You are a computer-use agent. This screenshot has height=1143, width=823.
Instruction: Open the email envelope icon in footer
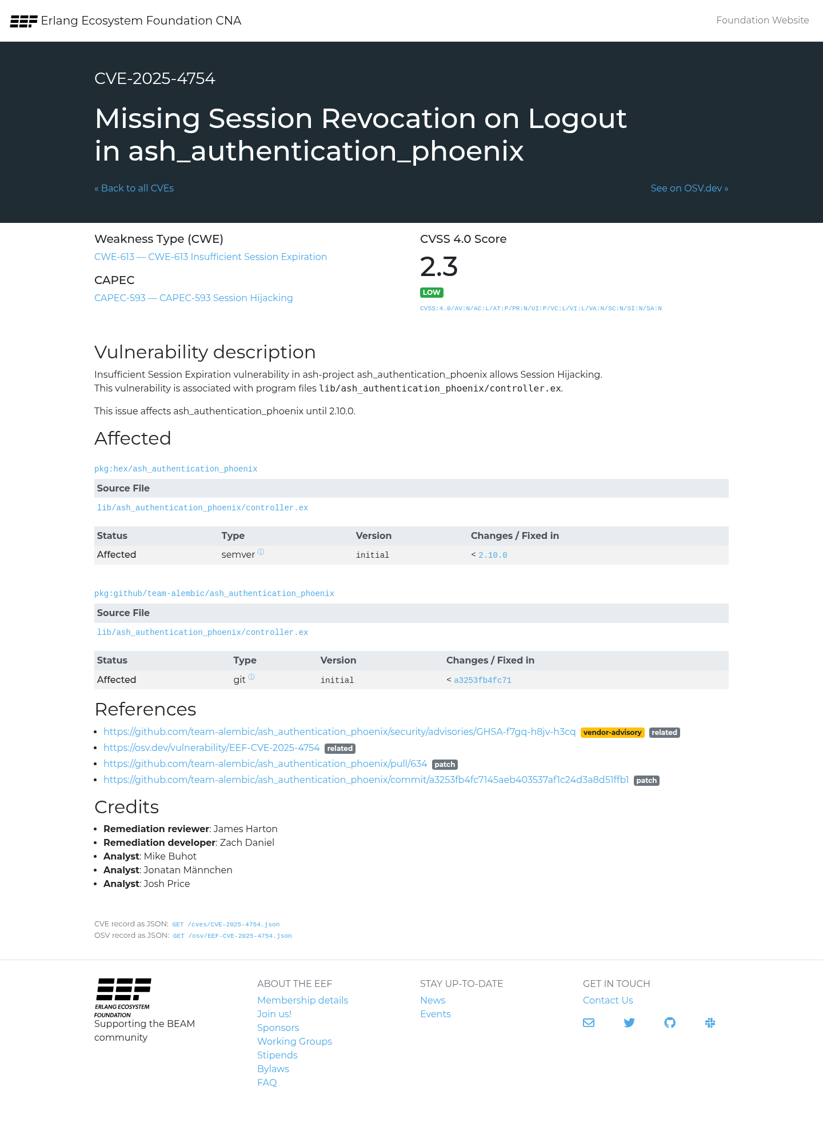589,1022
